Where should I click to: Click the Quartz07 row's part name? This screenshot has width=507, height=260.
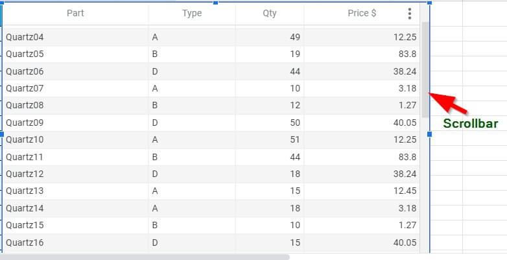tap(25, 88)
